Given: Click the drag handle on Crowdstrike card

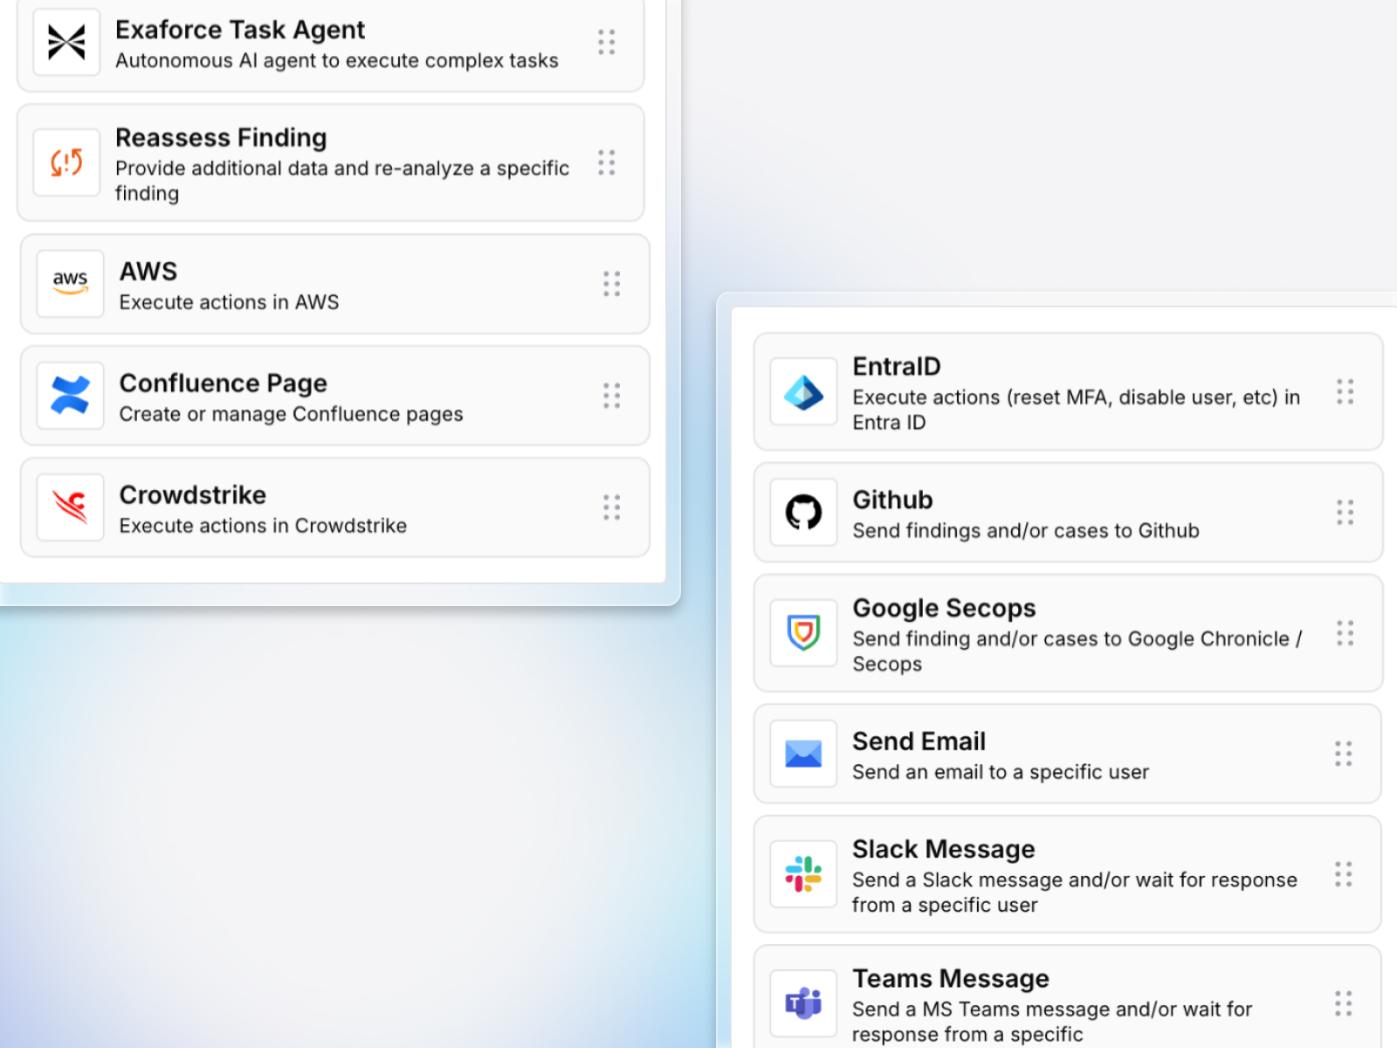Looking at the screenshot, I should 612,507.
